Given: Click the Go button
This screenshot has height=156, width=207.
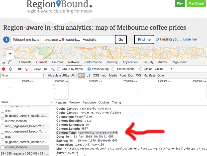Looking at the screenshot, I should tap(121, 39).
